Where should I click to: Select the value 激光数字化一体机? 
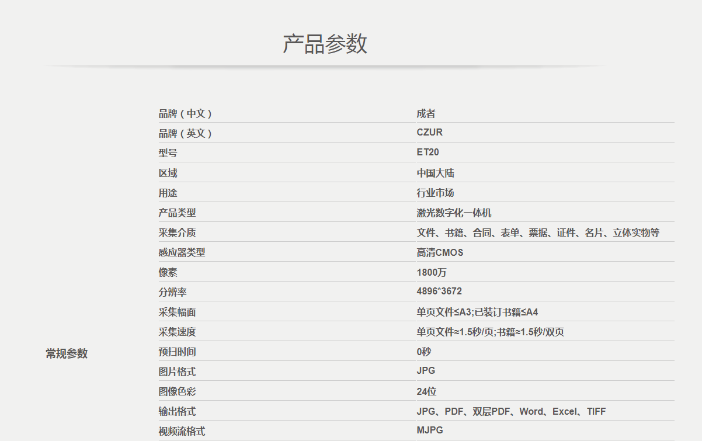click(454, 213)
